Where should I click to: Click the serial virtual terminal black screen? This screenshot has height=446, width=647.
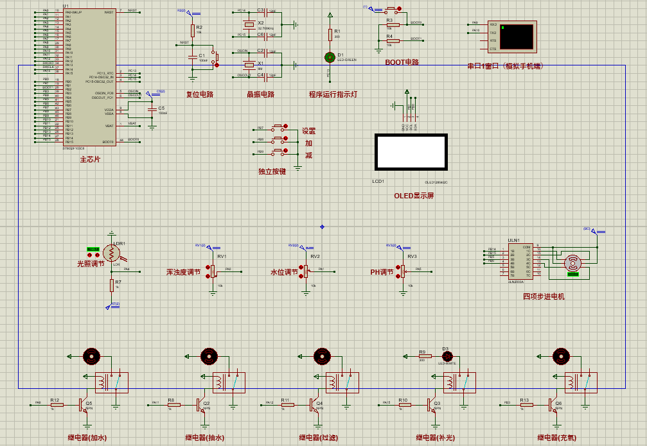(x=517, y=37)
